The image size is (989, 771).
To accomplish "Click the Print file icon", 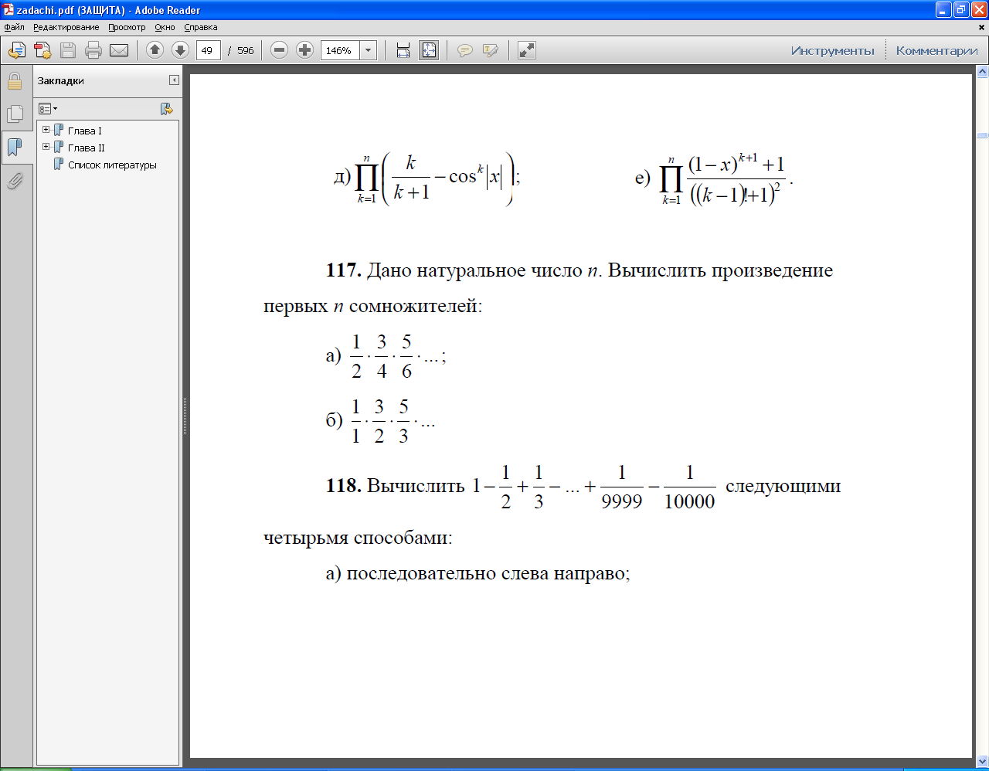I will [93, 51].
